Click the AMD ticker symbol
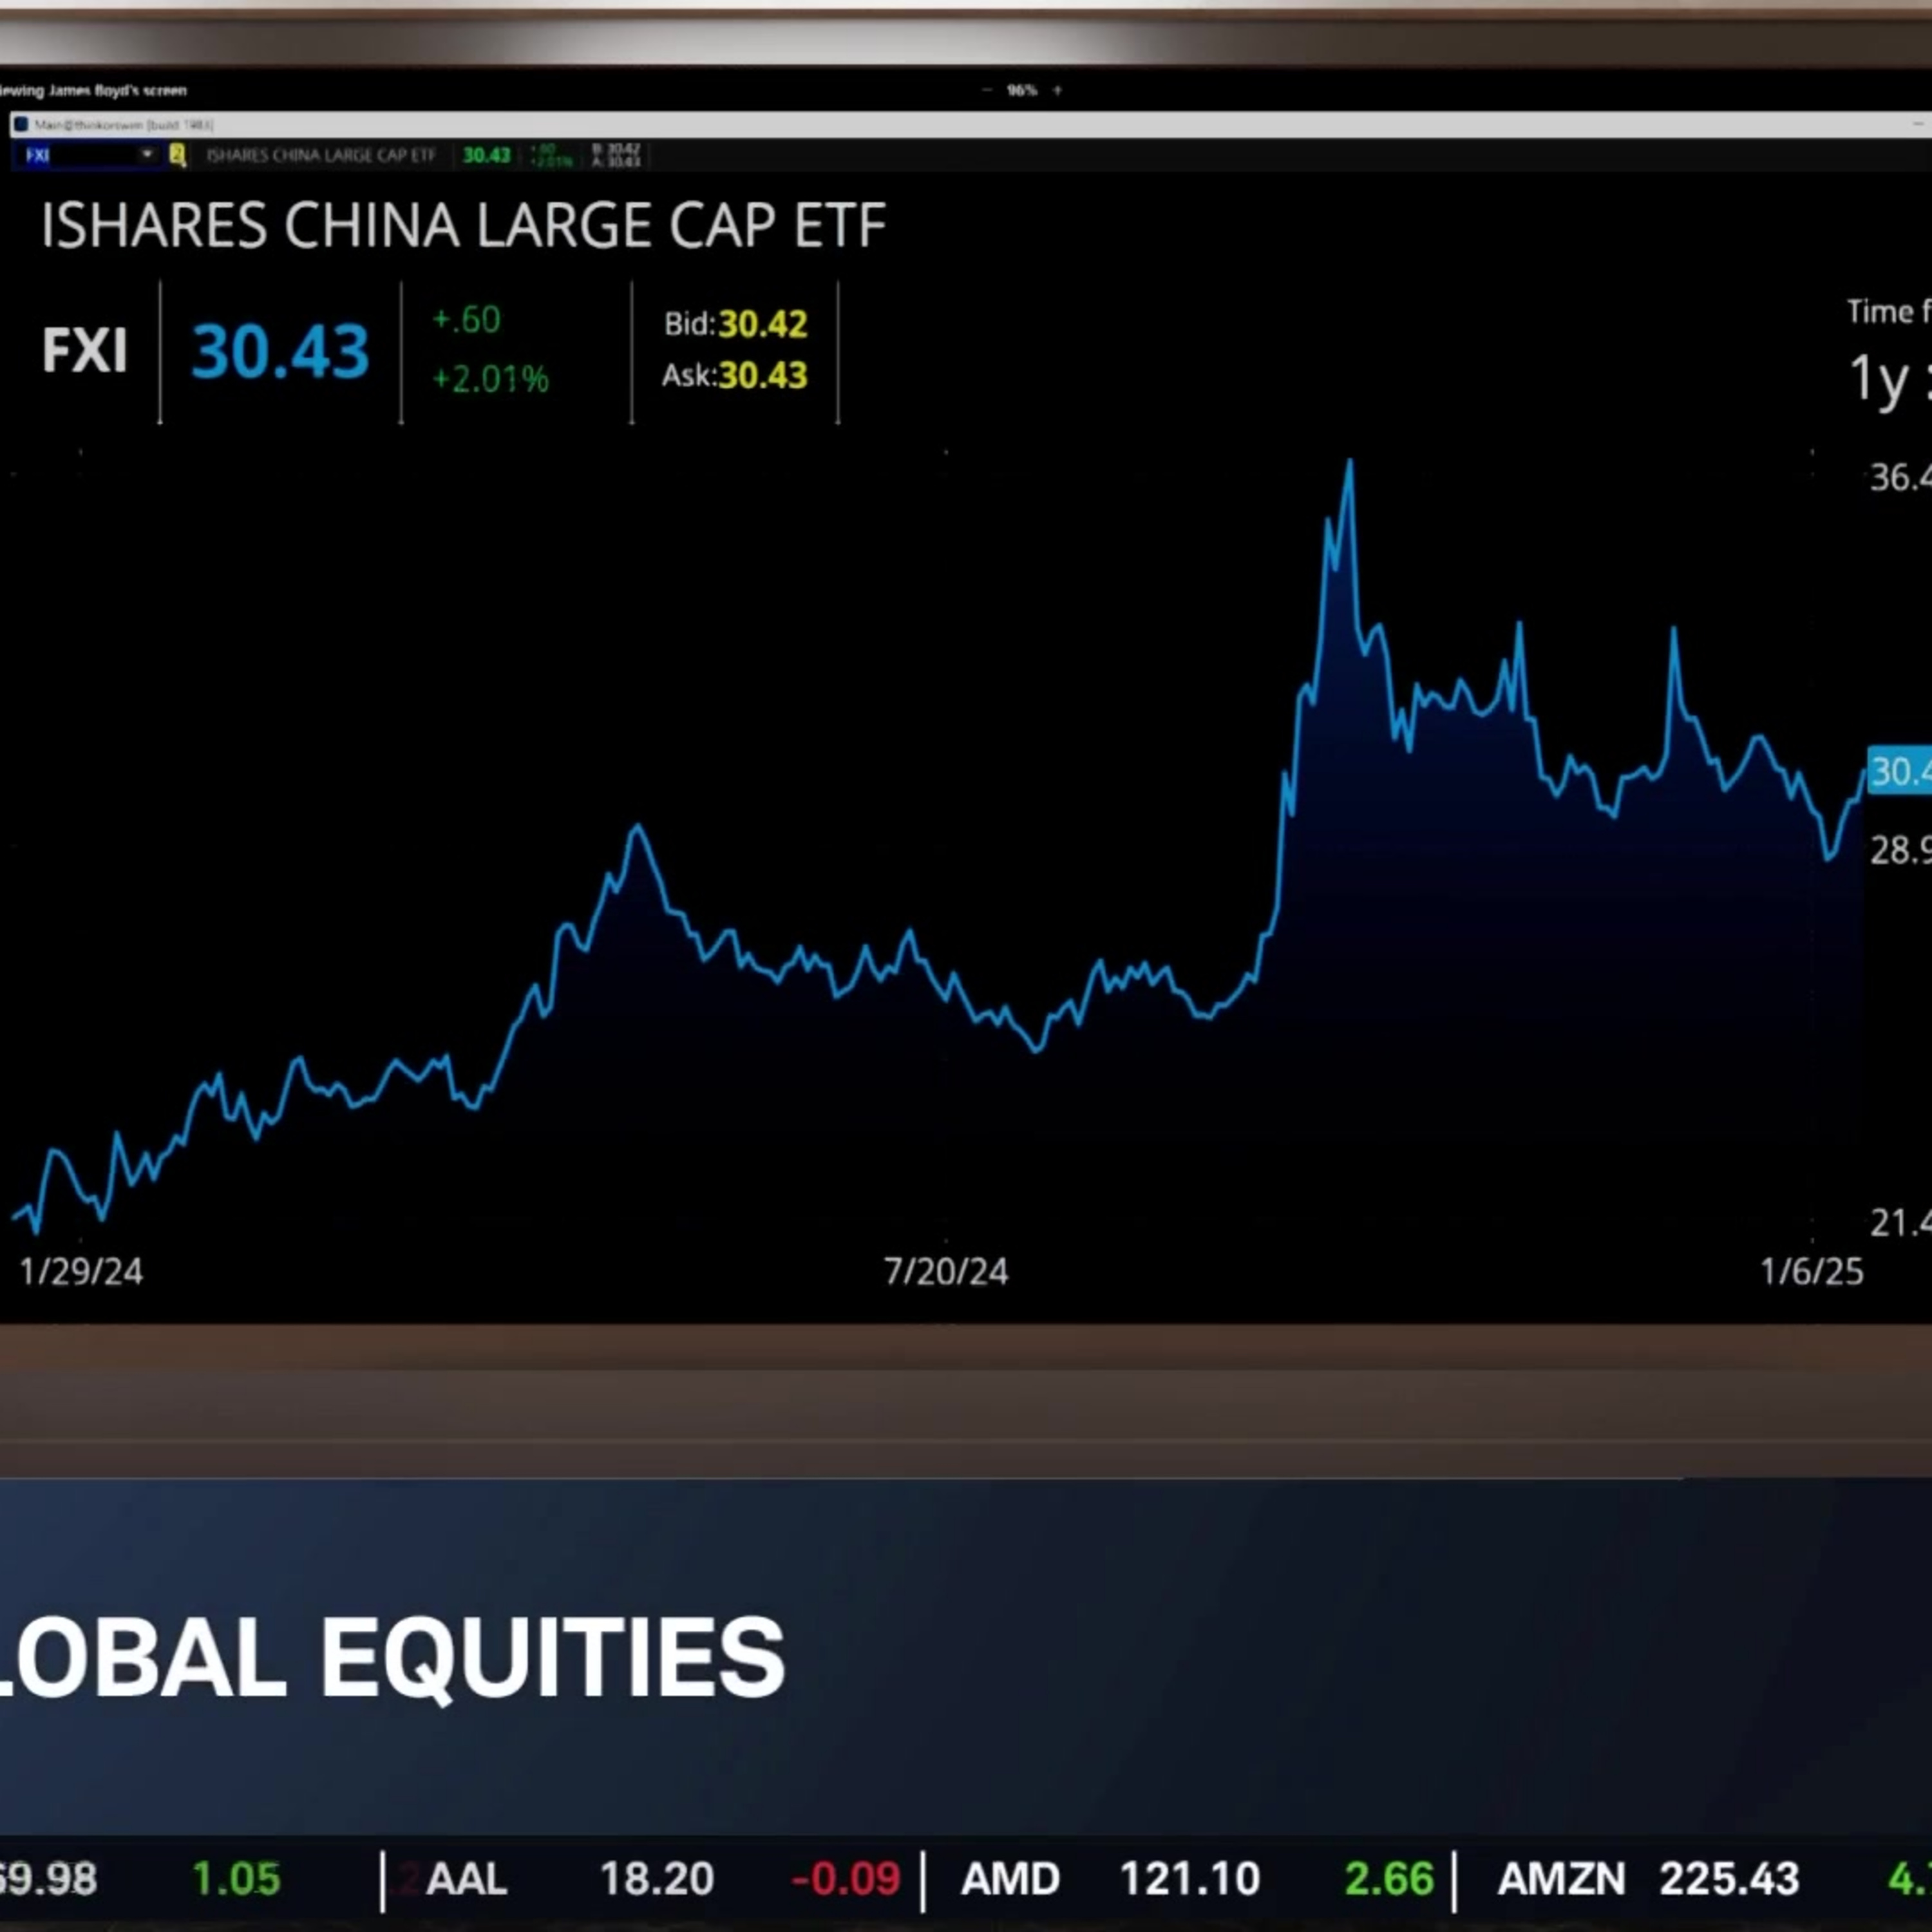 1010,1879
